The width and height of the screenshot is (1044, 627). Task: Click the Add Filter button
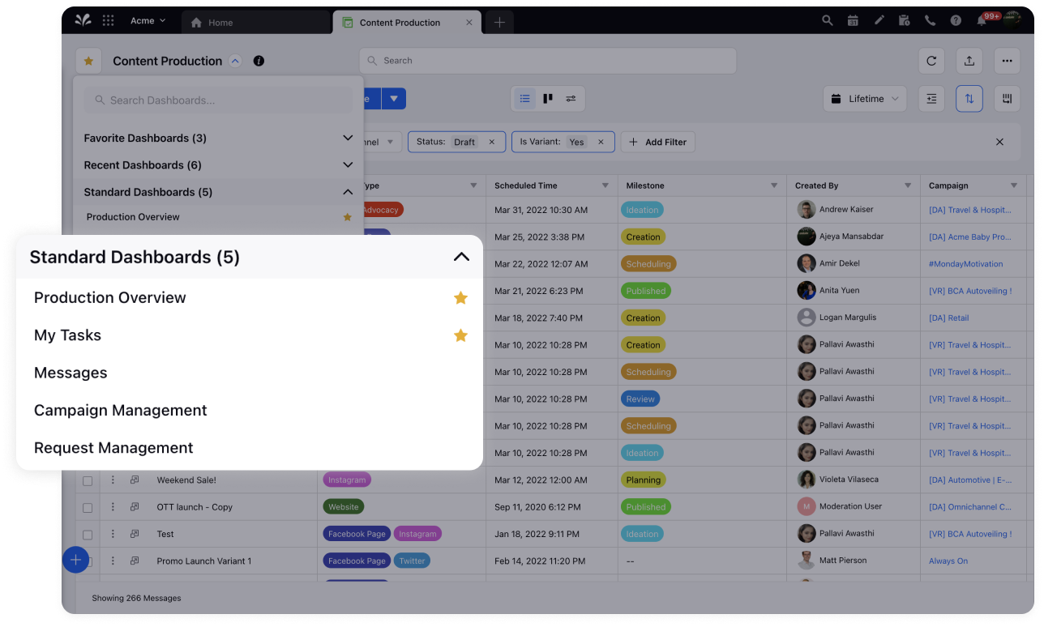tap(657, 142)
